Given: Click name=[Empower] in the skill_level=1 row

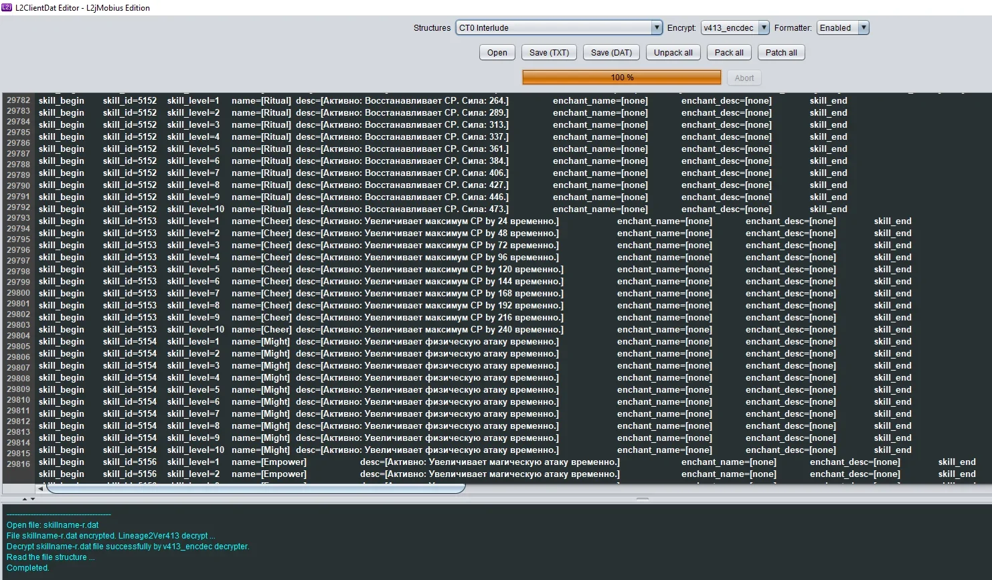Looking at the screenshot, I should (269, 462).
